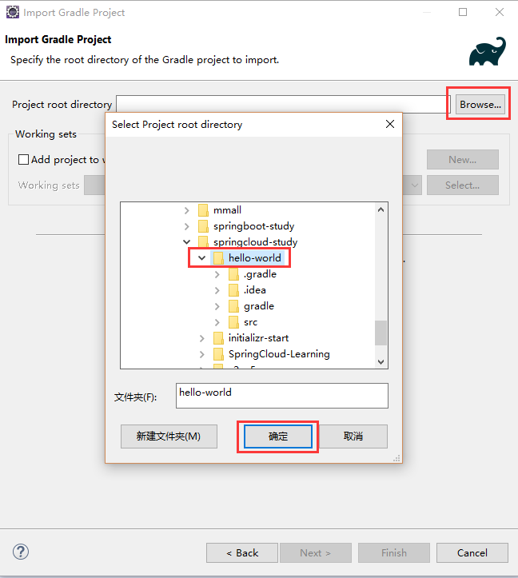
Task: Click the gradle folder icon
Action: 233,306
